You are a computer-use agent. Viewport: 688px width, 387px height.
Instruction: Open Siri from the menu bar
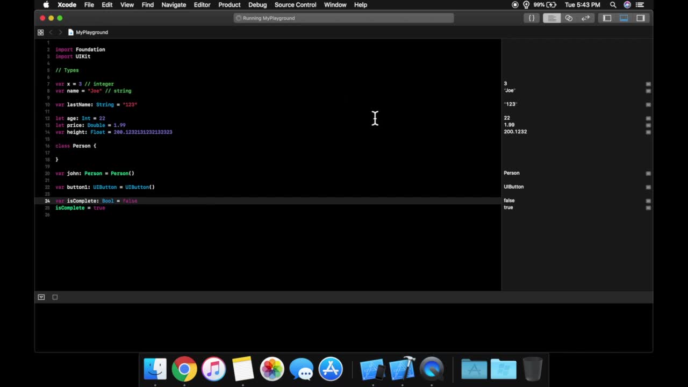(627, 5)
